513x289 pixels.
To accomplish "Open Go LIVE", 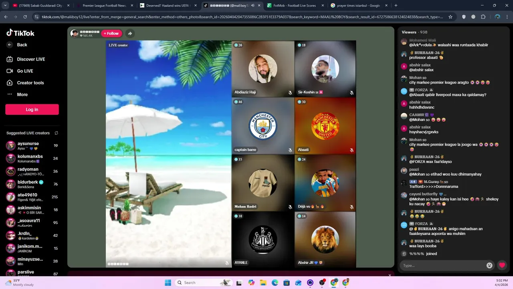I will pos(20,71).
